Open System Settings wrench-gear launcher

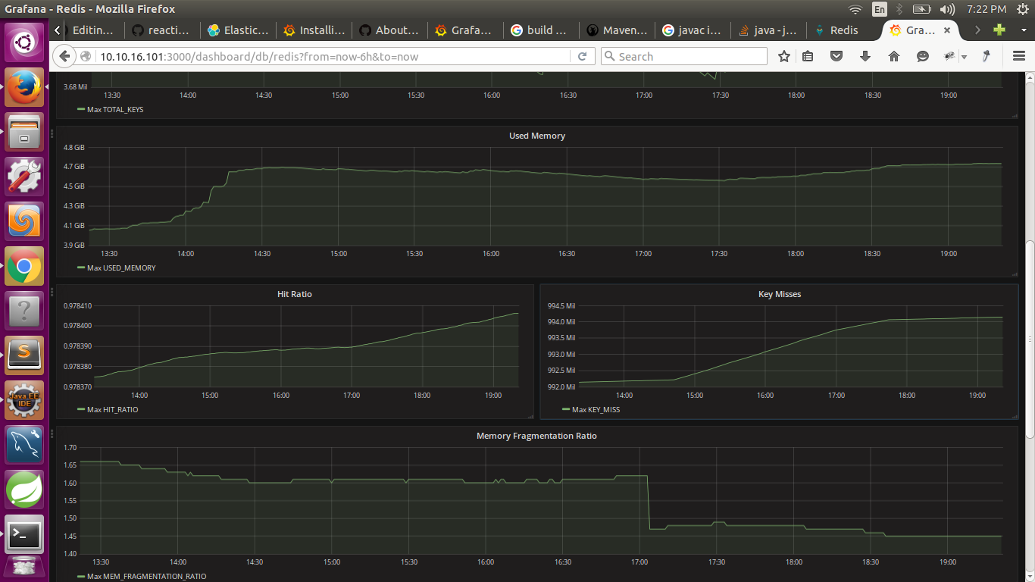[25, 177]
